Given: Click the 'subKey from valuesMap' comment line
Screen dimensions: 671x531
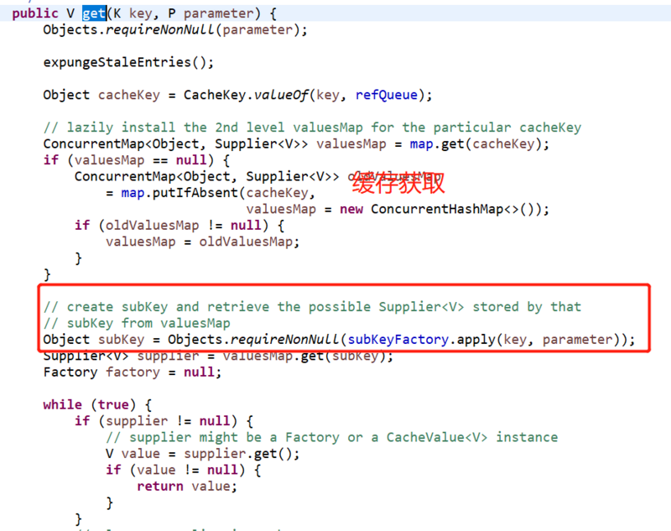Looking at the screenshot, I should click(x=137, y=323).
